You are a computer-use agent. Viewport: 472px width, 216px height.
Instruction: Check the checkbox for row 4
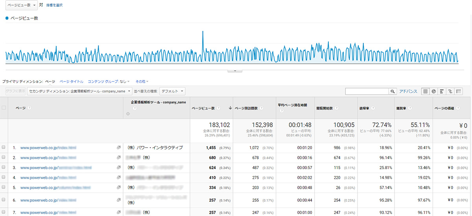click(4, 177)
